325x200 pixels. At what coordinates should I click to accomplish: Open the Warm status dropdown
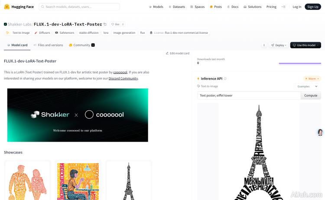pyautogui.click(x=312, y=79)
